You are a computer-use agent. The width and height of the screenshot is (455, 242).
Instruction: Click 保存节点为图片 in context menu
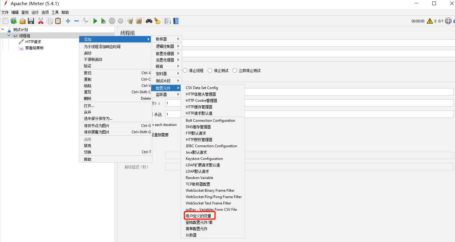(97, 126)
